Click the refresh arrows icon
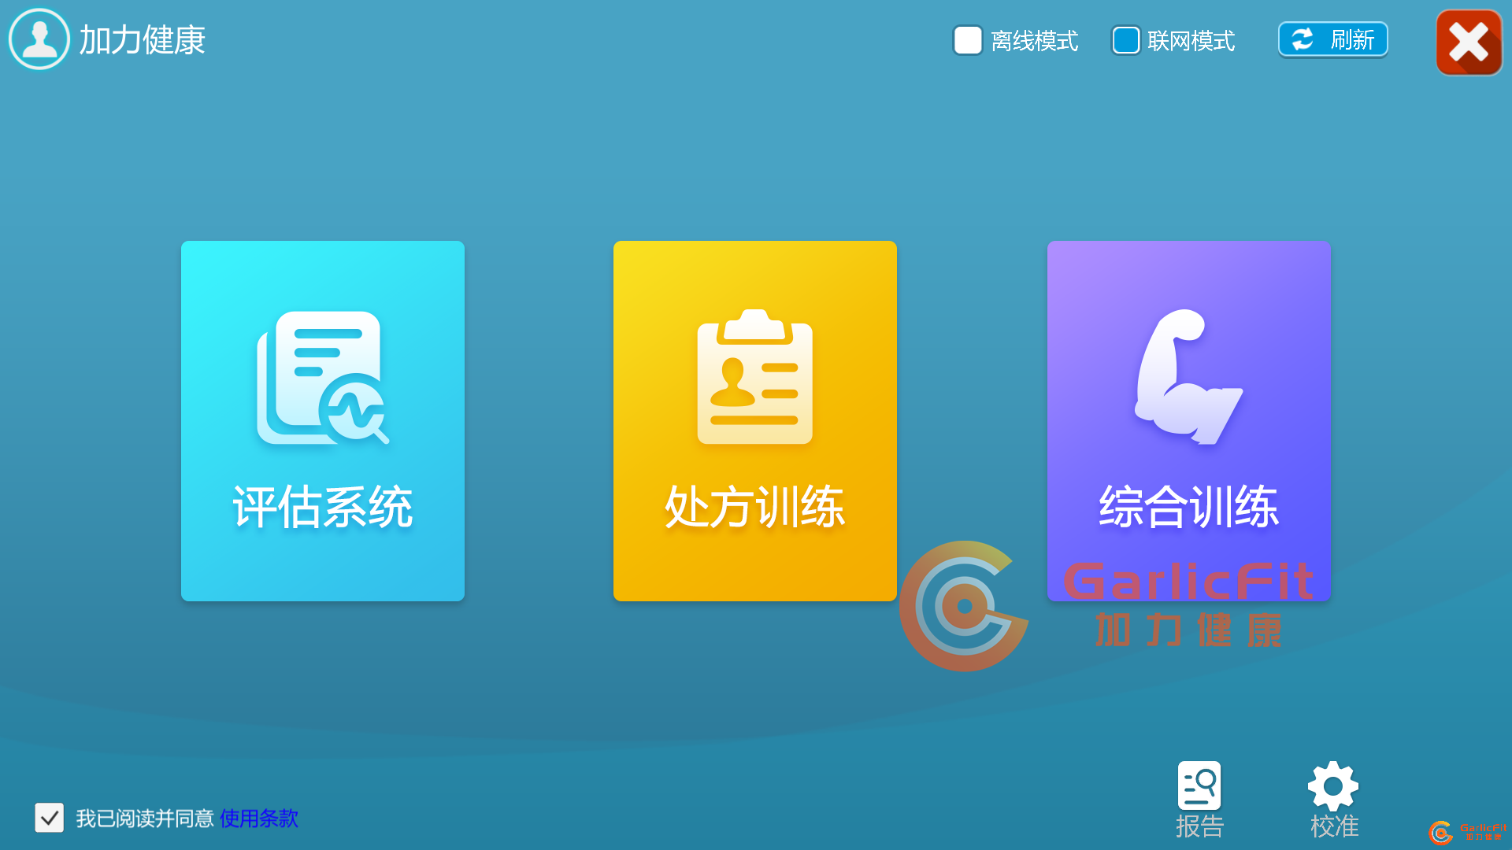This screenshot has height=850, width=1512. coord(1303,39)
